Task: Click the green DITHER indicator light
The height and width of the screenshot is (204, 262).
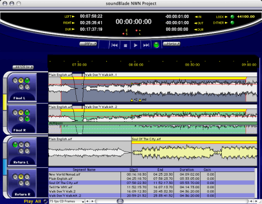Action: point(232,23)
